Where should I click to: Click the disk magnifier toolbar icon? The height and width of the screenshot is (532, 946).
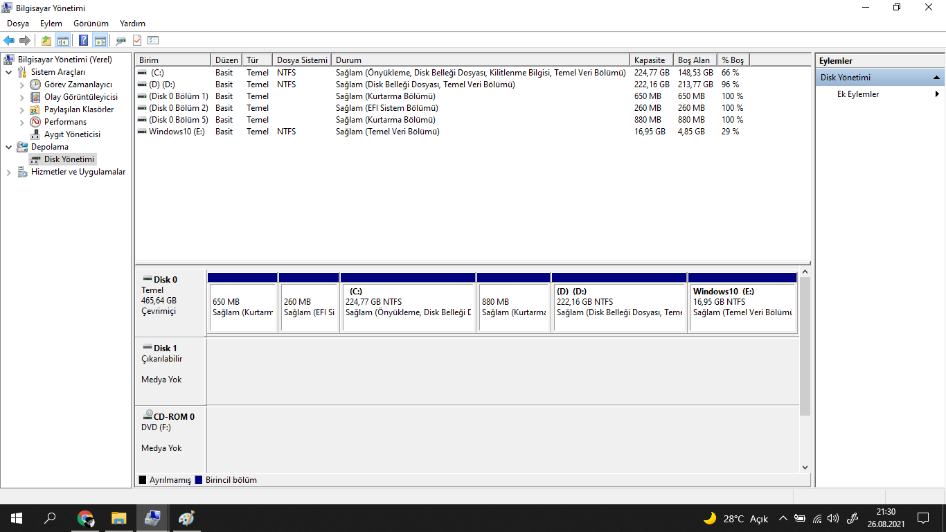tap(121, 40)
